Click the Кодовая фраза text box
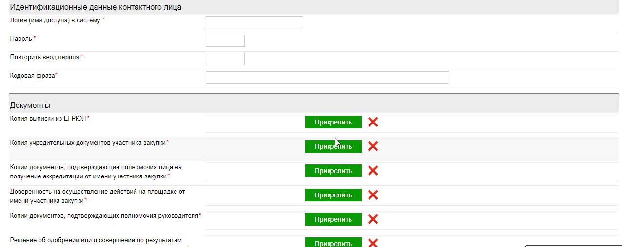This screenshot has width=622, height=247. (327, 78)
